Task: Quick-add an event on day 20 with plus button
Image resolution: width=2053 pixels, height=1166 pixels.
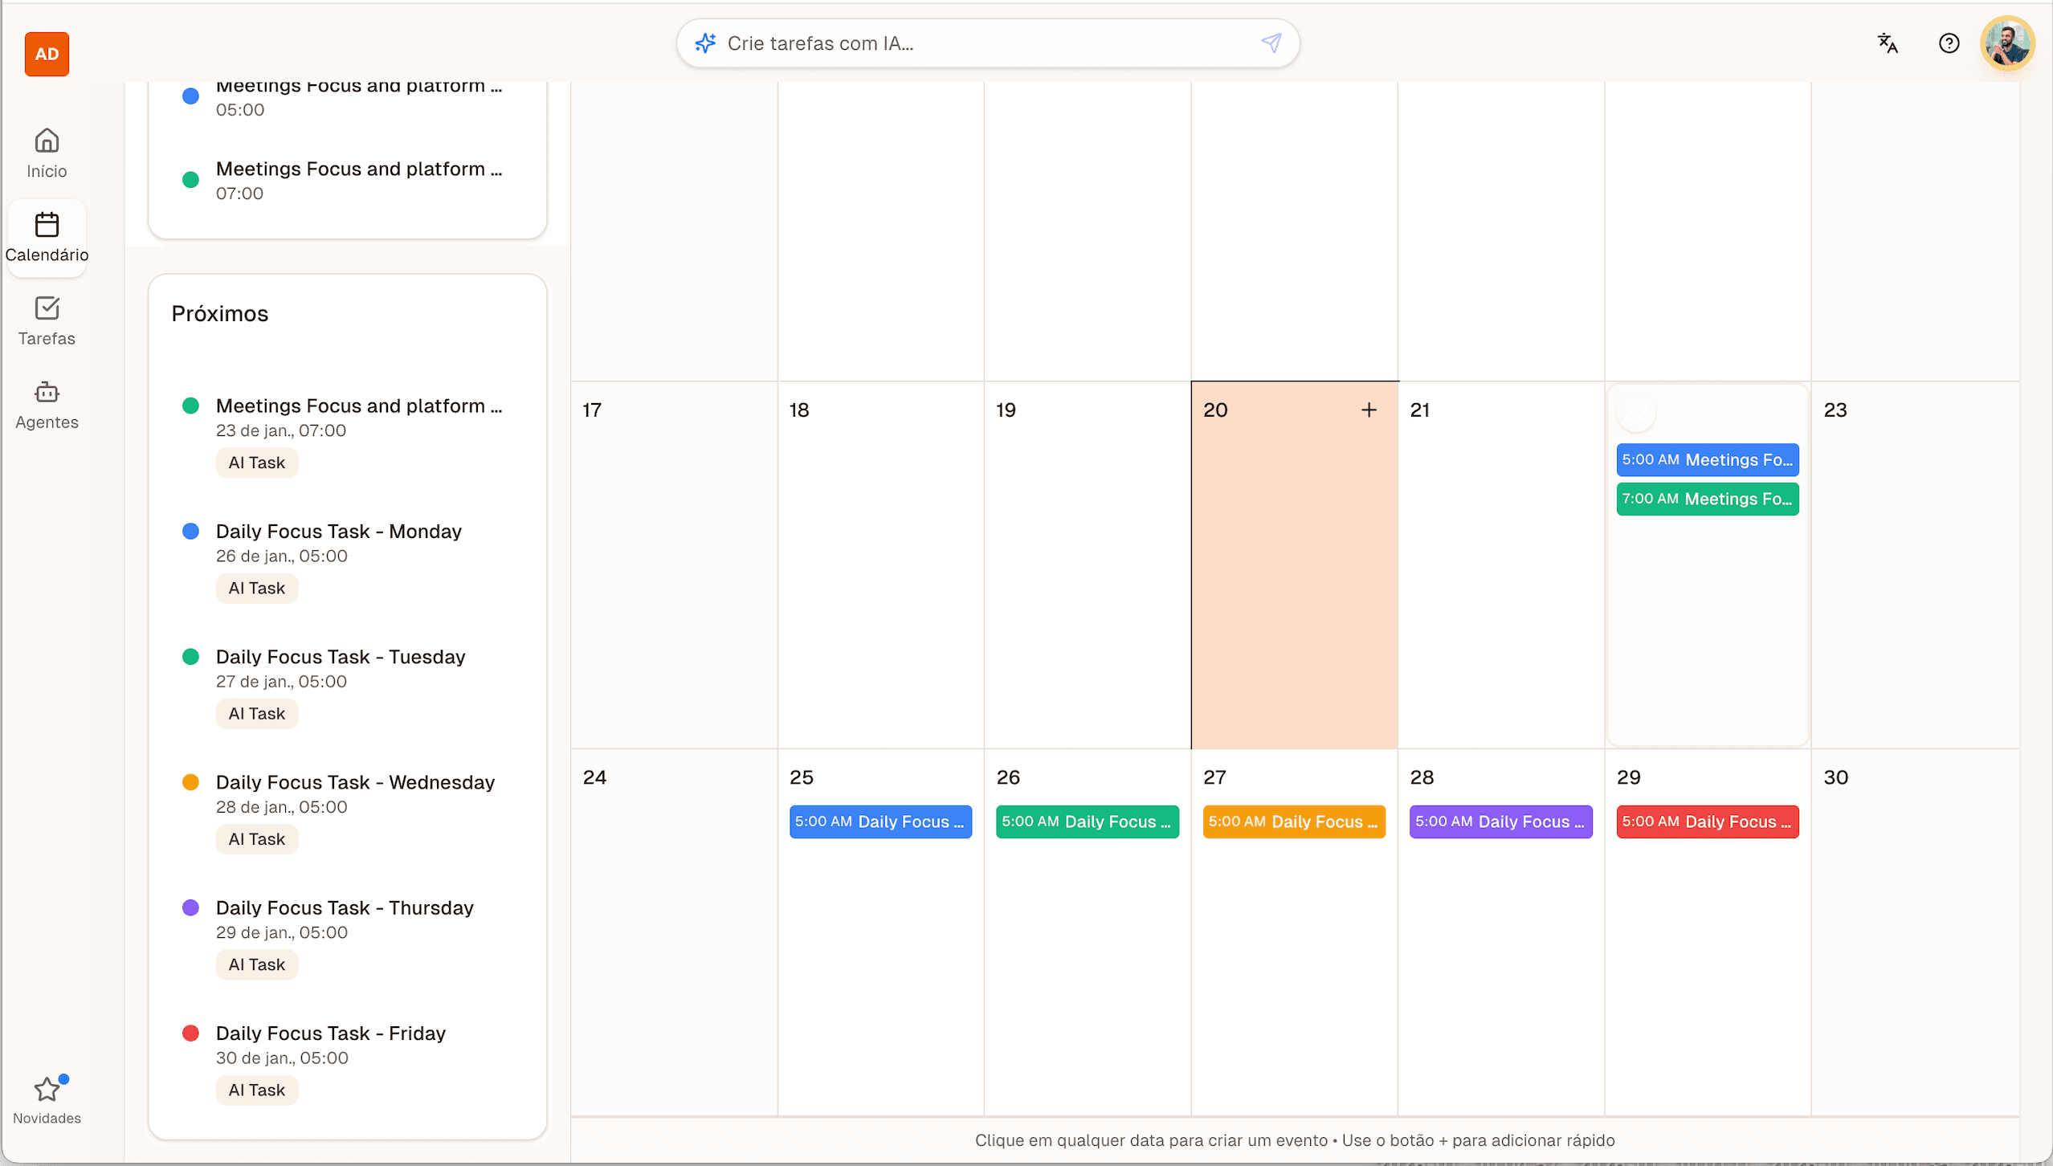Action: coord(1368,410)
